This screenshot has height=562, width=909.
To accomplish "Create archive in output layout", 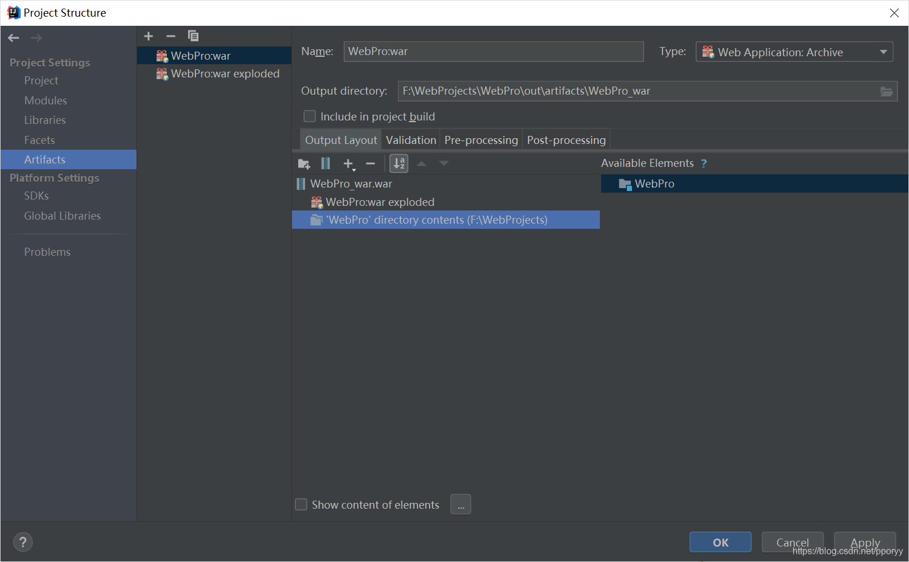I will pyautogui.click(x=326, y=164).
